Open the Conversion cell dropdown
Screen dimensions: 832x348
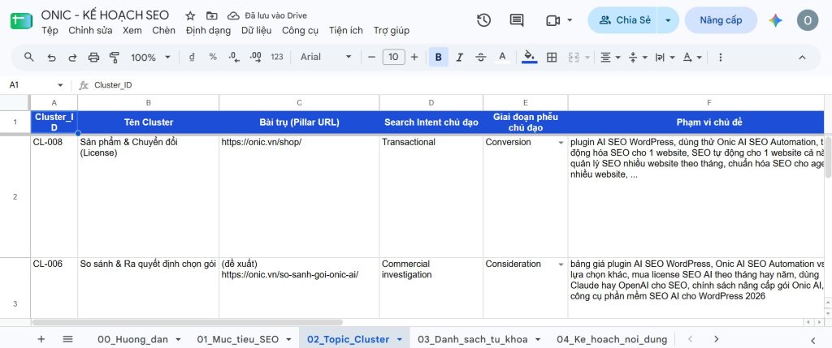[561, 143]
